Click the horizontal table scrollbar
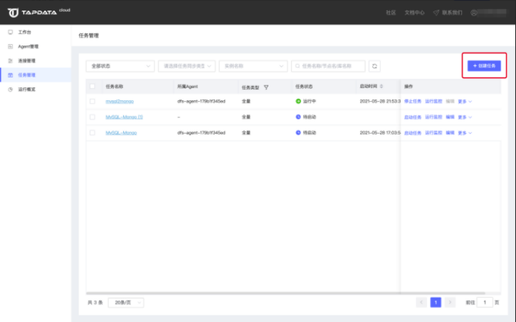516x322 pixels. pyautogui.click(x=285, y=293)
